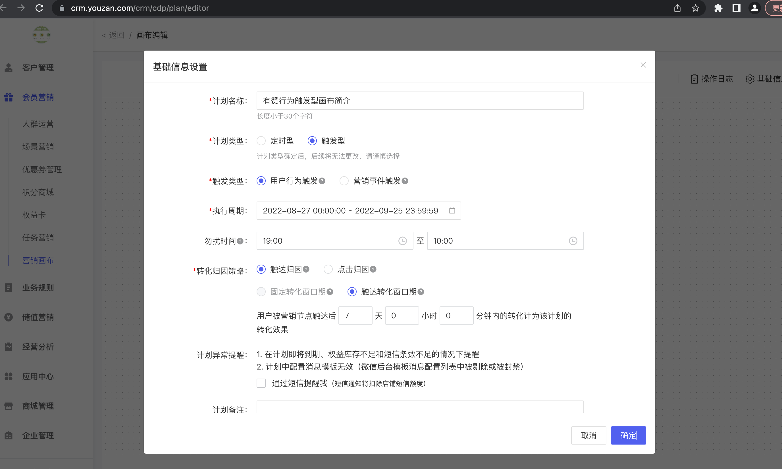Image resolution: width=782 pixels, height=469 pixels.
Task: Click help icon next to 用户行为触发
Action: pyautogui.click(x=322, y=181)
